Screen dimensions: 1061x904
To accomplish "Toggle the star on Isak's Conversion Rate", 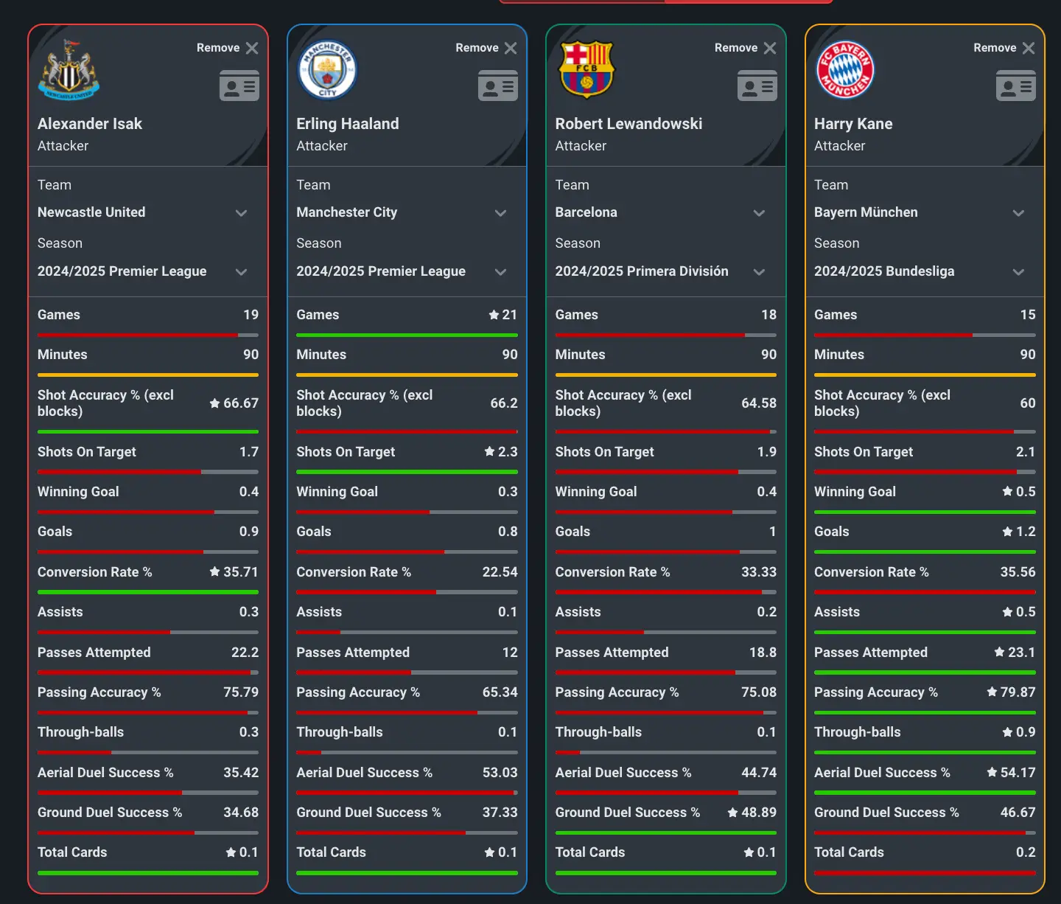I will 213,571.
